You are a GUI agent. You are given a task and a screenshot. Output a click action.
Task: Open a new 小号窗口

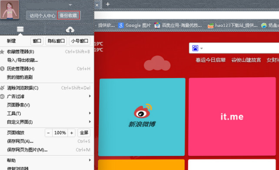[80, 41]
